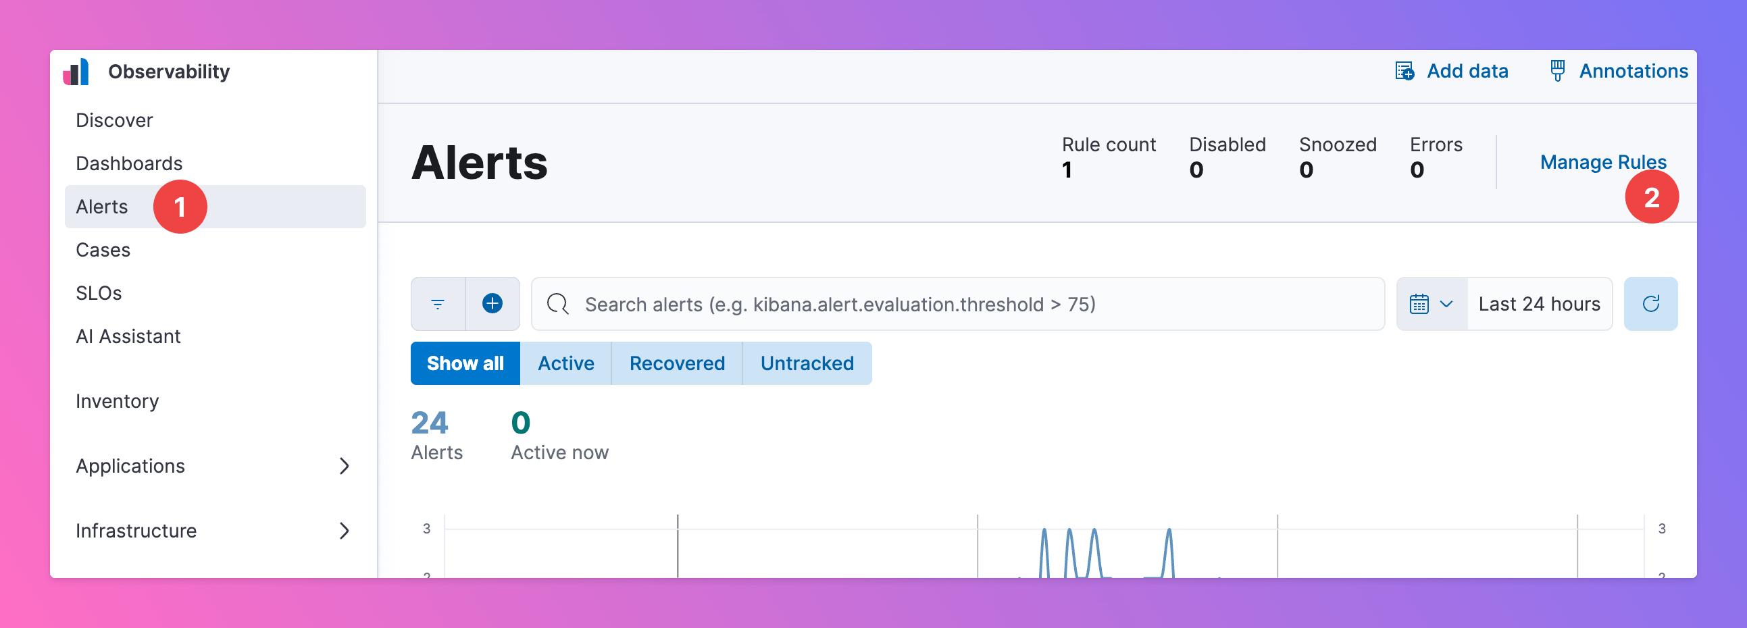Click the Applications sidebar label

(130, 466)
